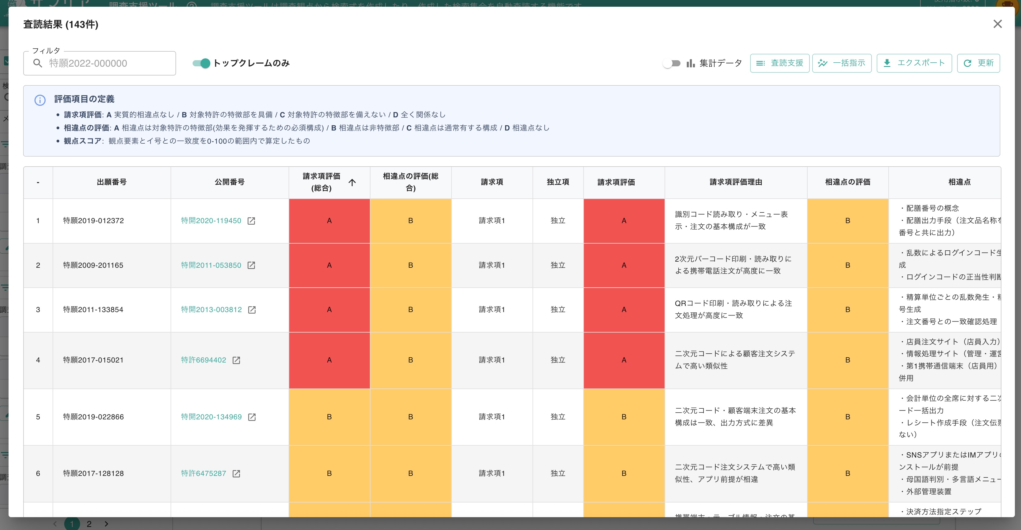
Task: Click external link icon next to 特開2020-134969
Action: coord(252,417)
